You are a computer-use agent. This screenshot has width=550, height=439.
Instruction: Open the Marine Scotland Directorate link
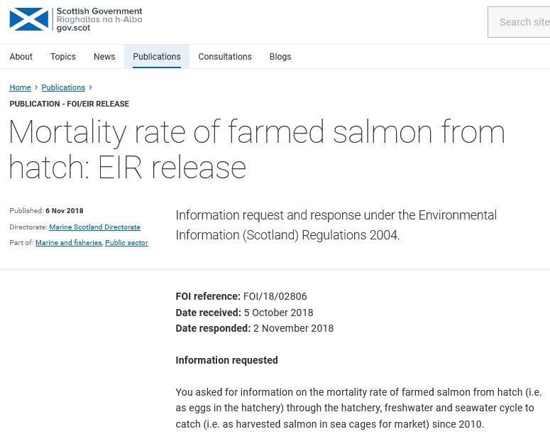pyautogui.click(x=94, y=227)
